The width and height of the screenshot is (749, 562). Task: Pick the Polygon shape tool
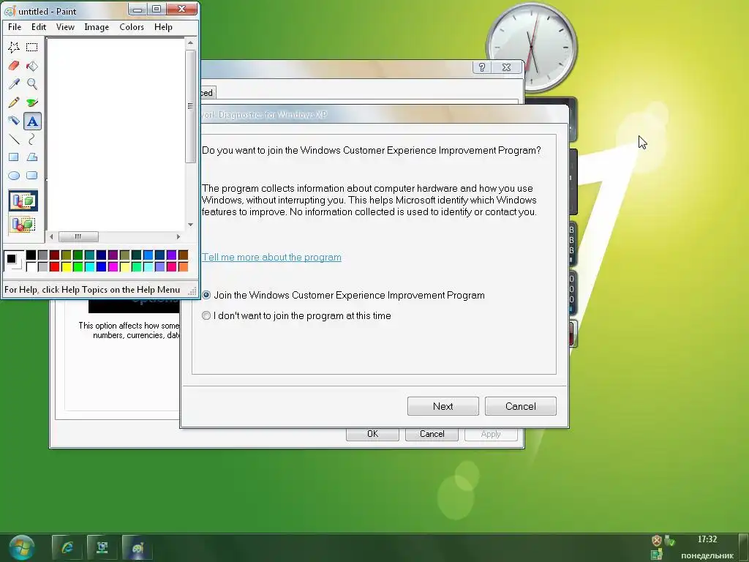tap(32, 157)
